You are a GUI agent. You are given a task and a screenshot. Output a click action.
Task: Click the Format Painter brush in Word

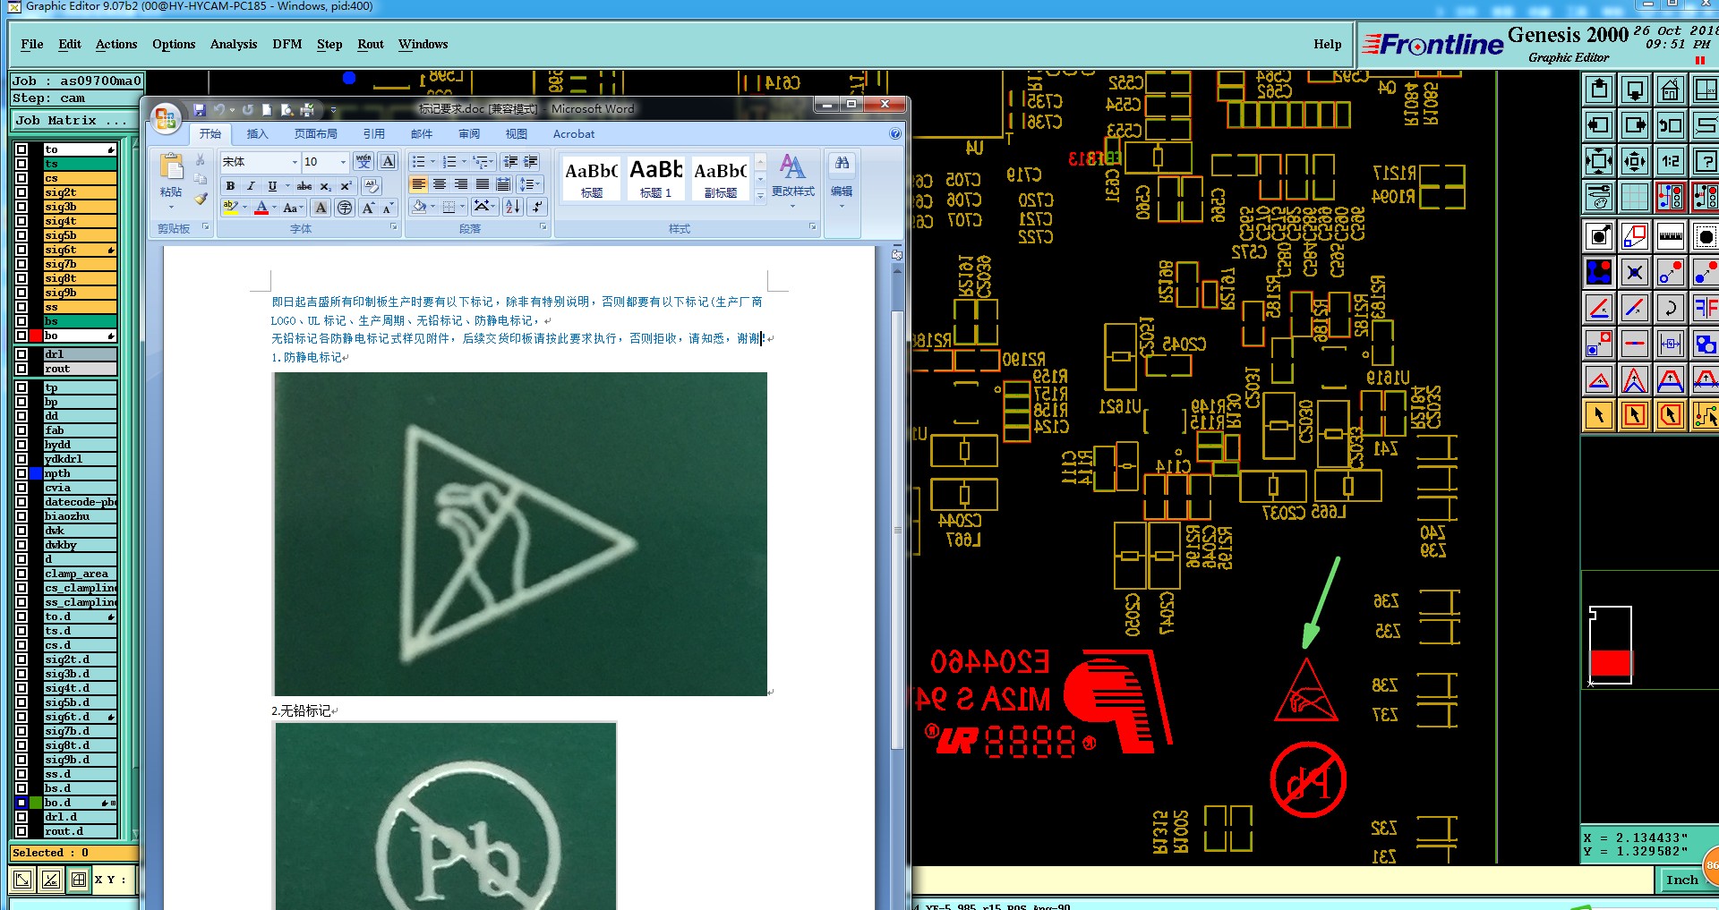click(201, 199)
